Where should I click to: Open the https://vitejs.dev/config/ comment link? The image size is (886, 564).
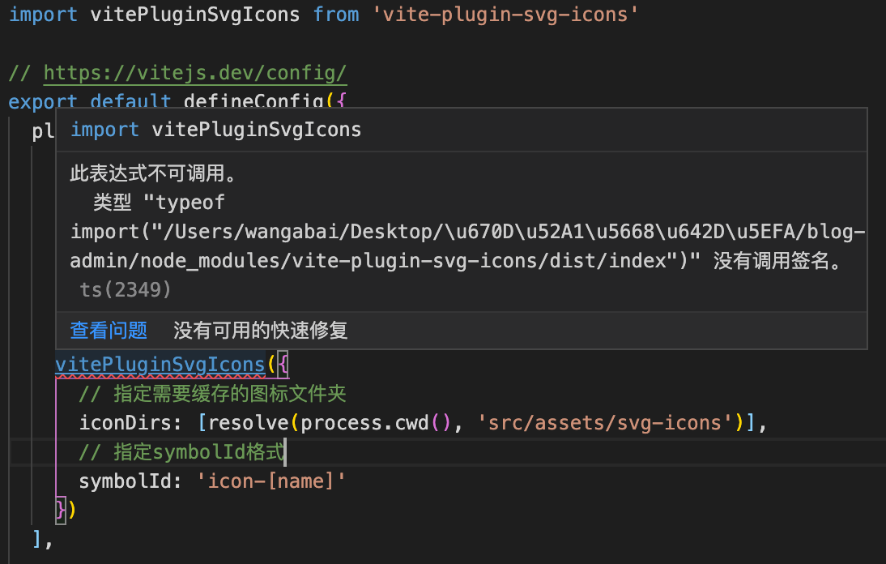click(195, 73)
